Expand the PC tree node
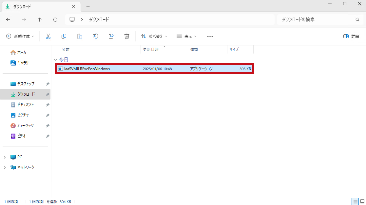This screenshot has height=205, width=366. [x=5, y=157]
